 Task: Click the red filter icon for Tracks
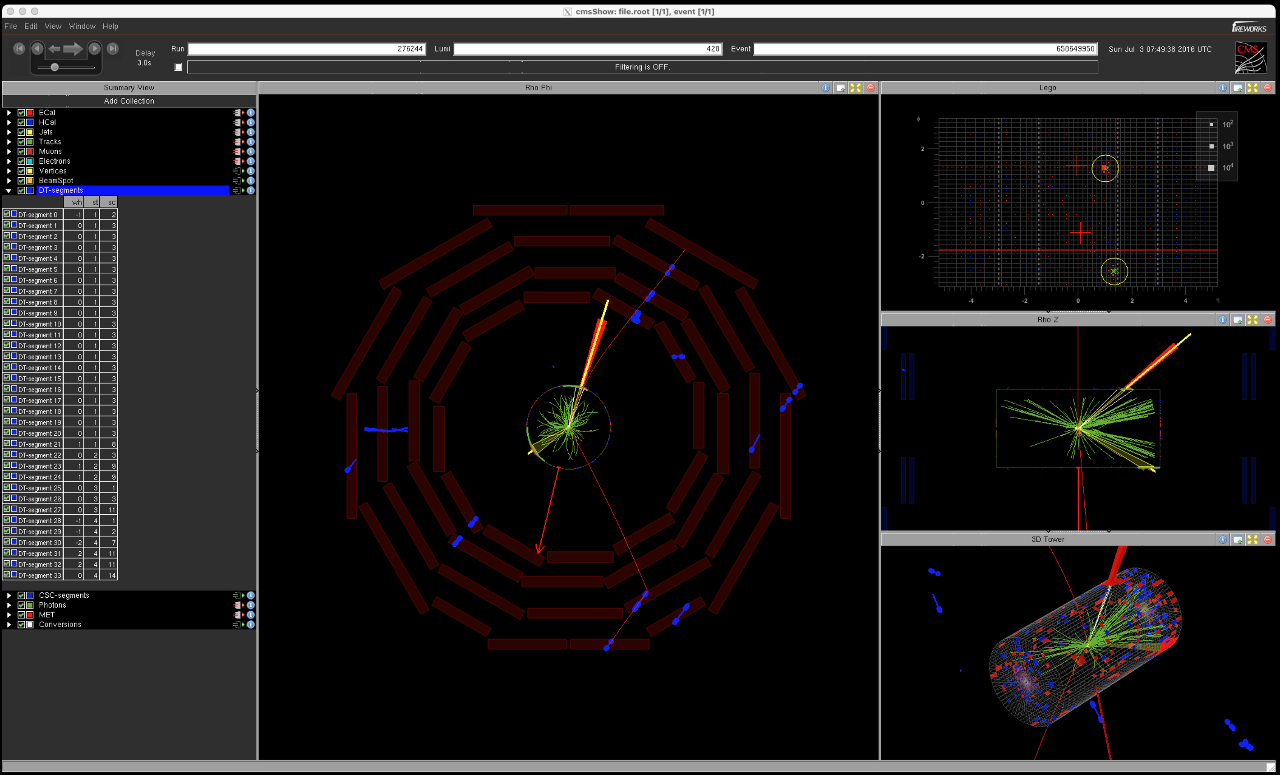(x=239, y=142)
